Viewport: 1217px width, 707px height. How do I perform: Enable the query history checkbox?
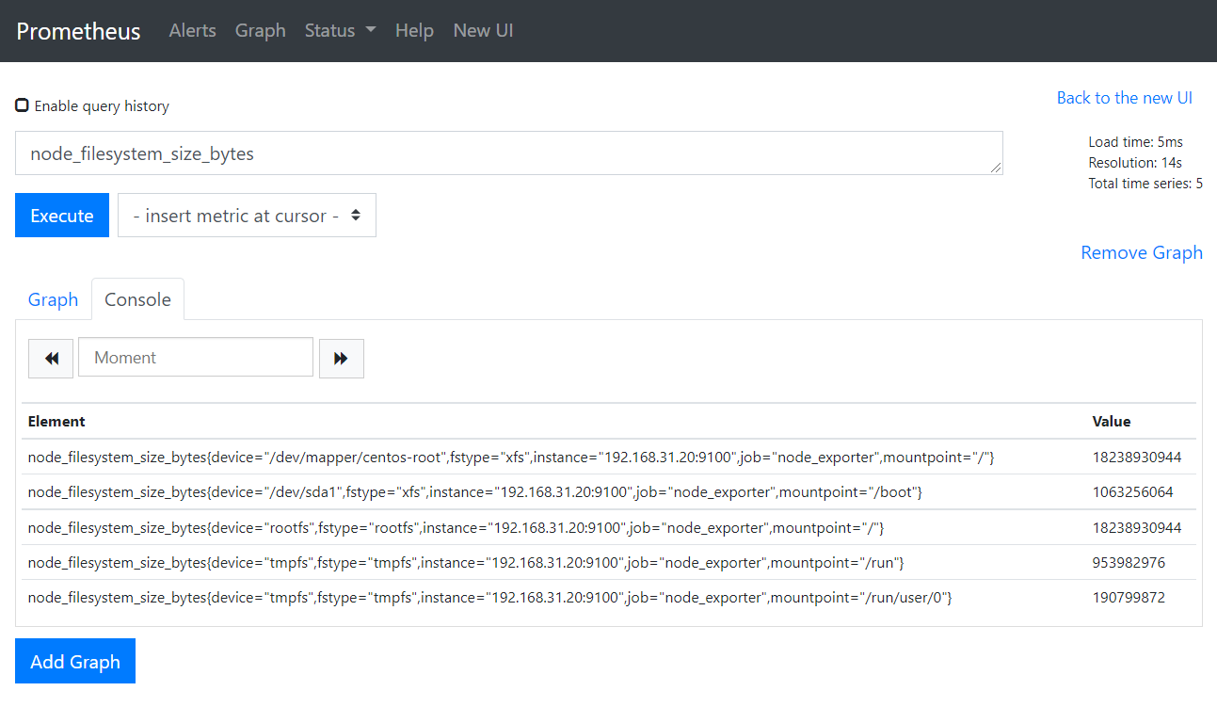coord(22,105)
